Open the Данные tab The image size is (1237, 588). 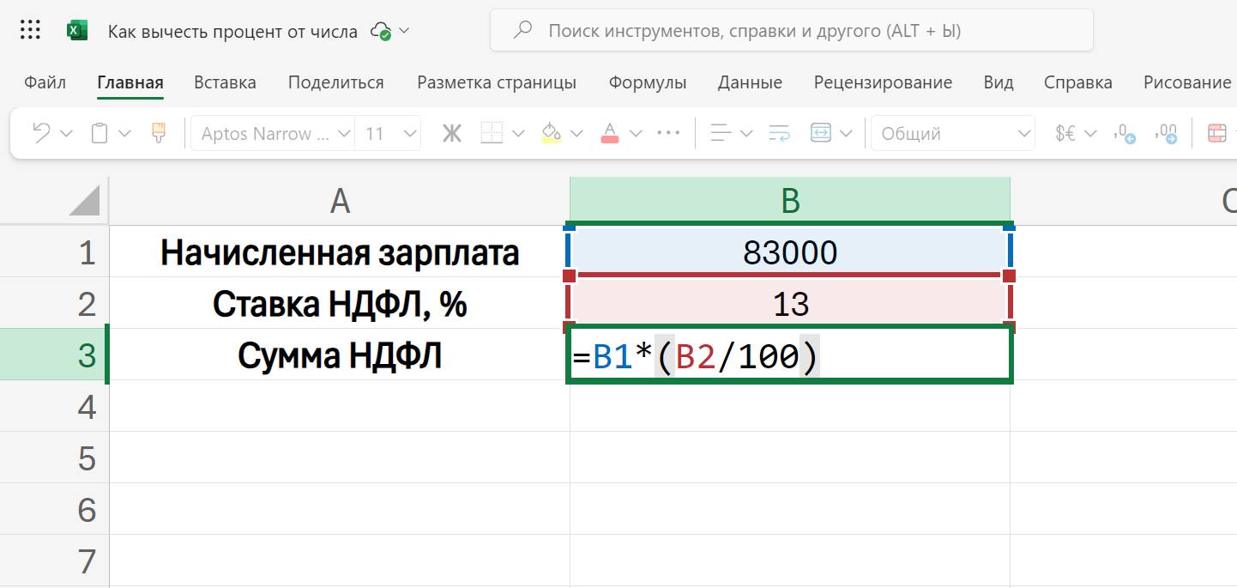(x=750, y=82)
